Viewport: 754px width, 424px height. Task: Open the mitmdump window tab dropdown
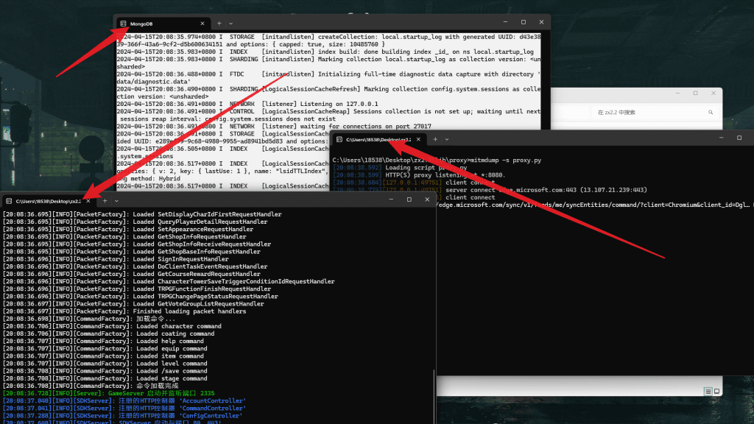pos(447,139)
